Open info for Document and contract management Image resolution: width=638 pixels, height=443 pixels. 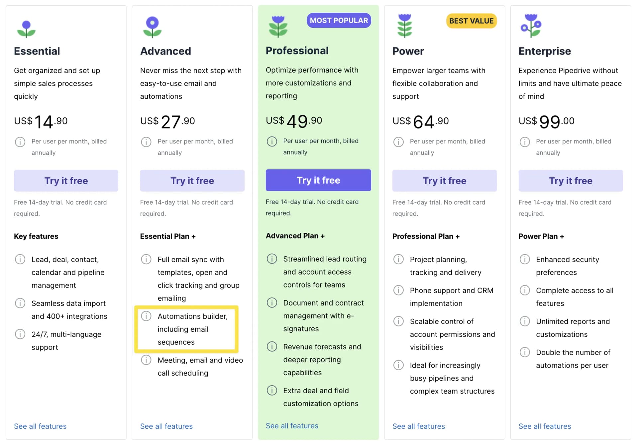pos(272,303)
